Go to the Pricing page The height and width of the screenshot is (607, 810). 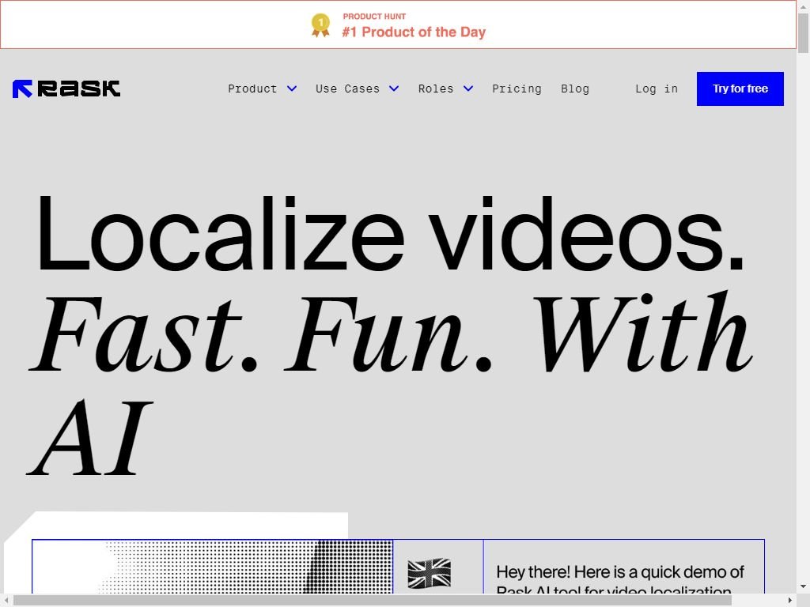tap(517, 89)
